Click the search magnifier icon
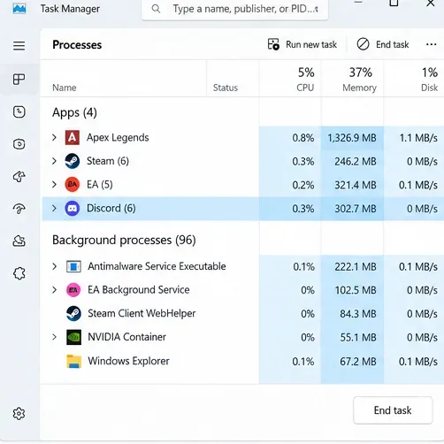Image resolution: width=444 pixels, height=444 pixels. pyautogui.click(x=156, y=9)
